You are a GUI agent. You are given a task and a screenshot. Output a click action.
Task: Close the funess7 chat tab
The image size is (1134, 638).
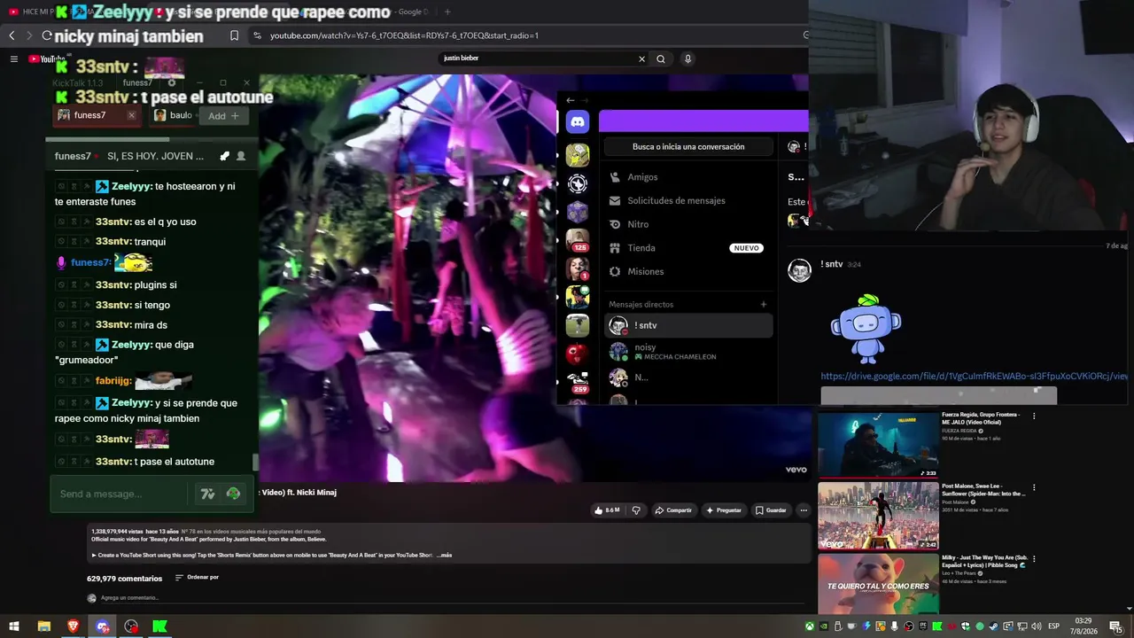(131, 115)
